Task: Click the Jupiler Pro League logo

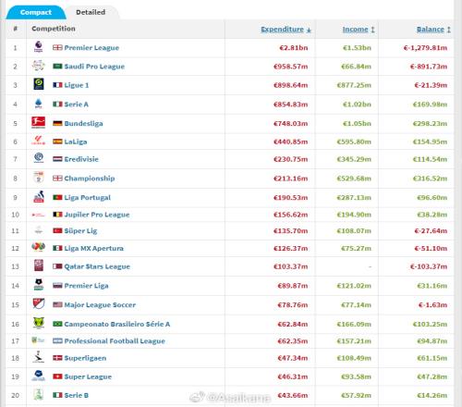Action: coord(39,215)
